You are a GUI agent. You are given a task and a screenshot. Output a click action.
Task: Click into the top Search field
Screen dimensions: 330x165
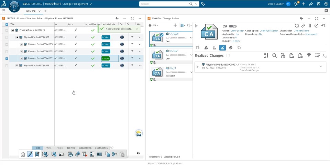pyautogui.click(x=165, y=4)
